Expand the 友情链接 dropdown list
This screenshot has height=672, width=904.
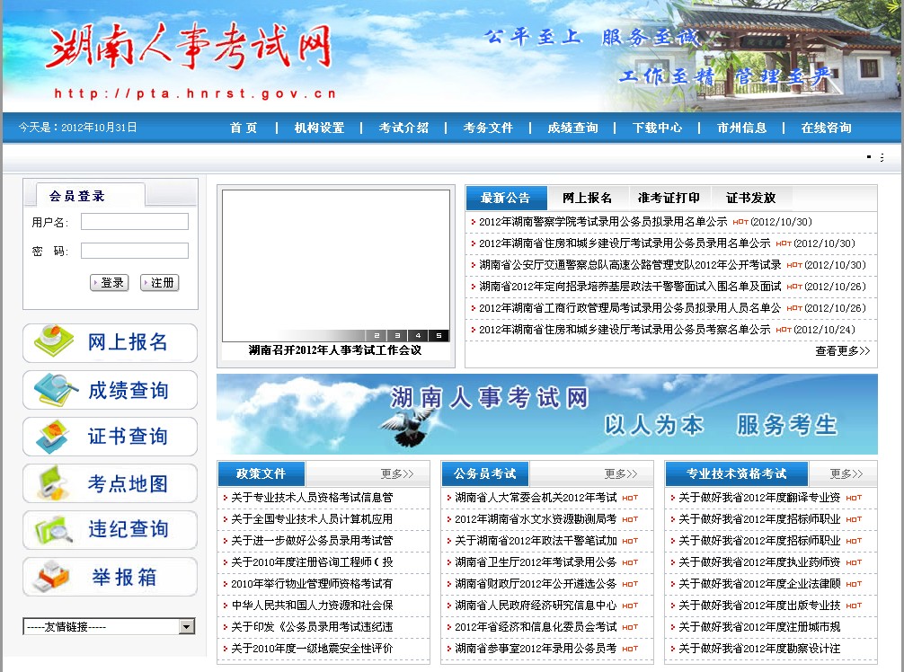[187, 627]
